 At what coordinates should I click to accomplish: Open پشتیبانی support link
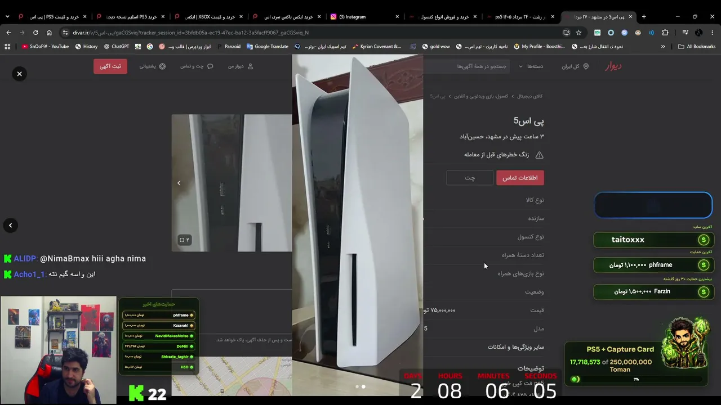[152, 66]
